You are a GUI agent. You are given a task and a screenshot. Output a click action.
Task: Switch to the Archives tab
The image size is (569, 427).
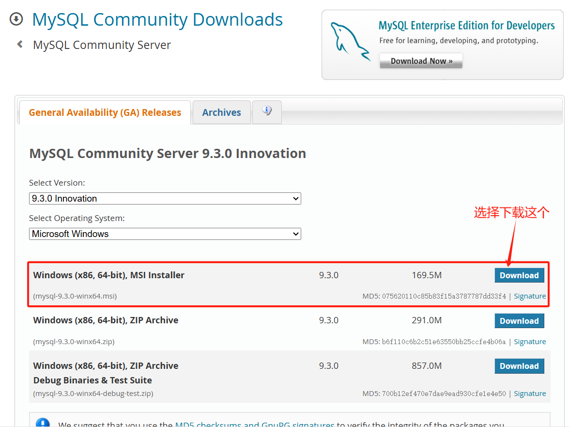[x=221, y=112]
